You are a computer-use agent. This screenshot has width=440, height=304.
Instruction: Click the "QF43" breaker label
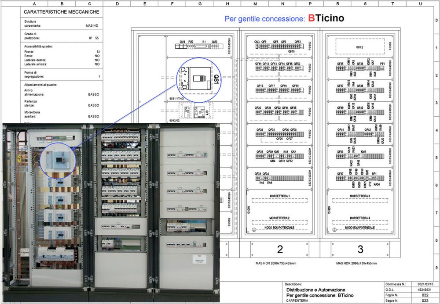coord(340,152)
